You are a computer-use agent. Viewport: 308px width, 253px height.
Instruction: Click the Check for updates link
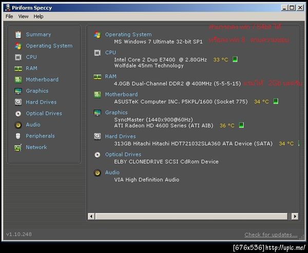pos(271,235)
